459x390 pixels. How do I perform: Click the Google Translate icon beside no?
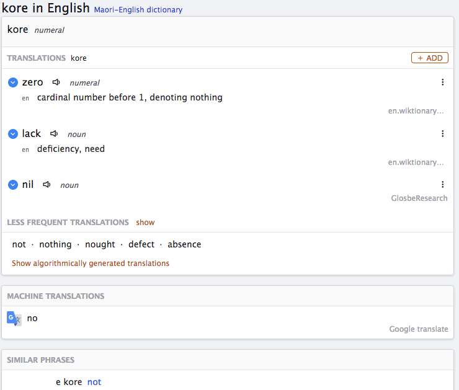coord(14,319)
